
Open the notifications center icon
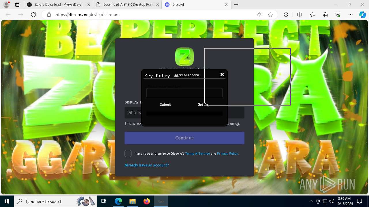359,201
